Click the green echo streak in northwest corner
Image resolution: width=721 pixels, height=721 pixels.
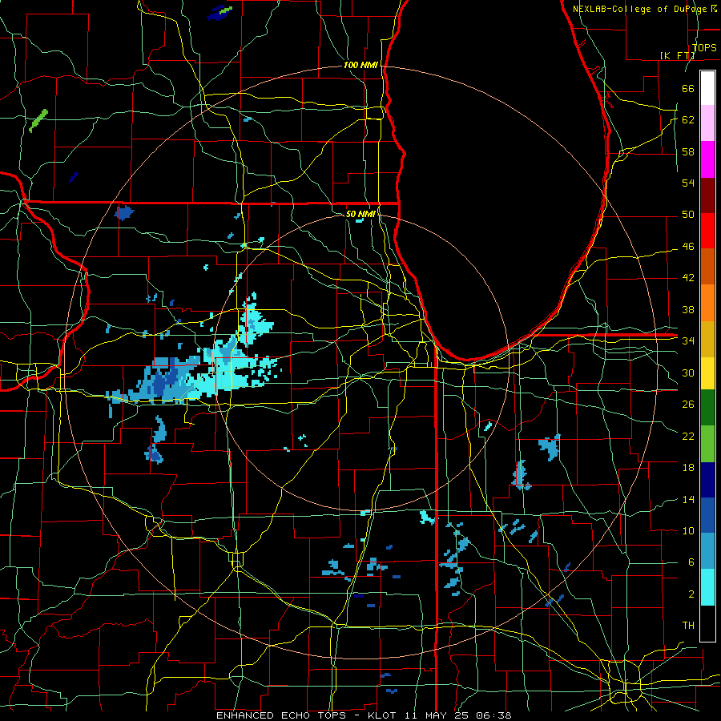38,120
